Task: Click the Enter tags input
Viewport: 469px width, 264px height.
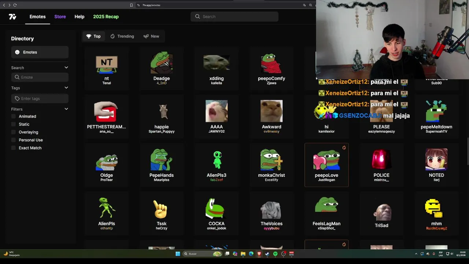Action: click(x=40, y=99)
